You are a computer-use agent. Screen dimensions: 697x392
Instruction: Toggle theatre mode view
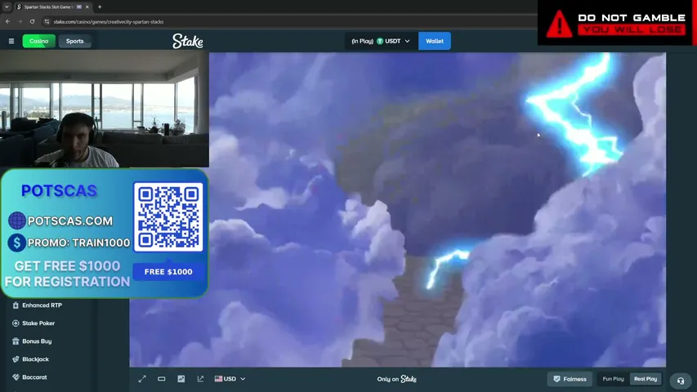pyautogui.click(x=161, y=379)
